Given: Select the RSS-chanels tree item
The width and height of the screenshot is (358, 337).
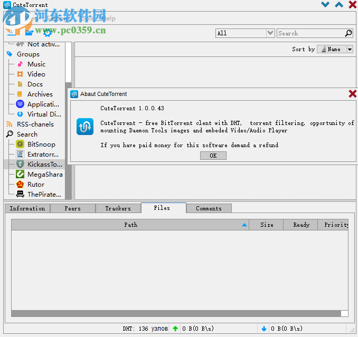Looking at the screenshot, I should click(35, 124).
